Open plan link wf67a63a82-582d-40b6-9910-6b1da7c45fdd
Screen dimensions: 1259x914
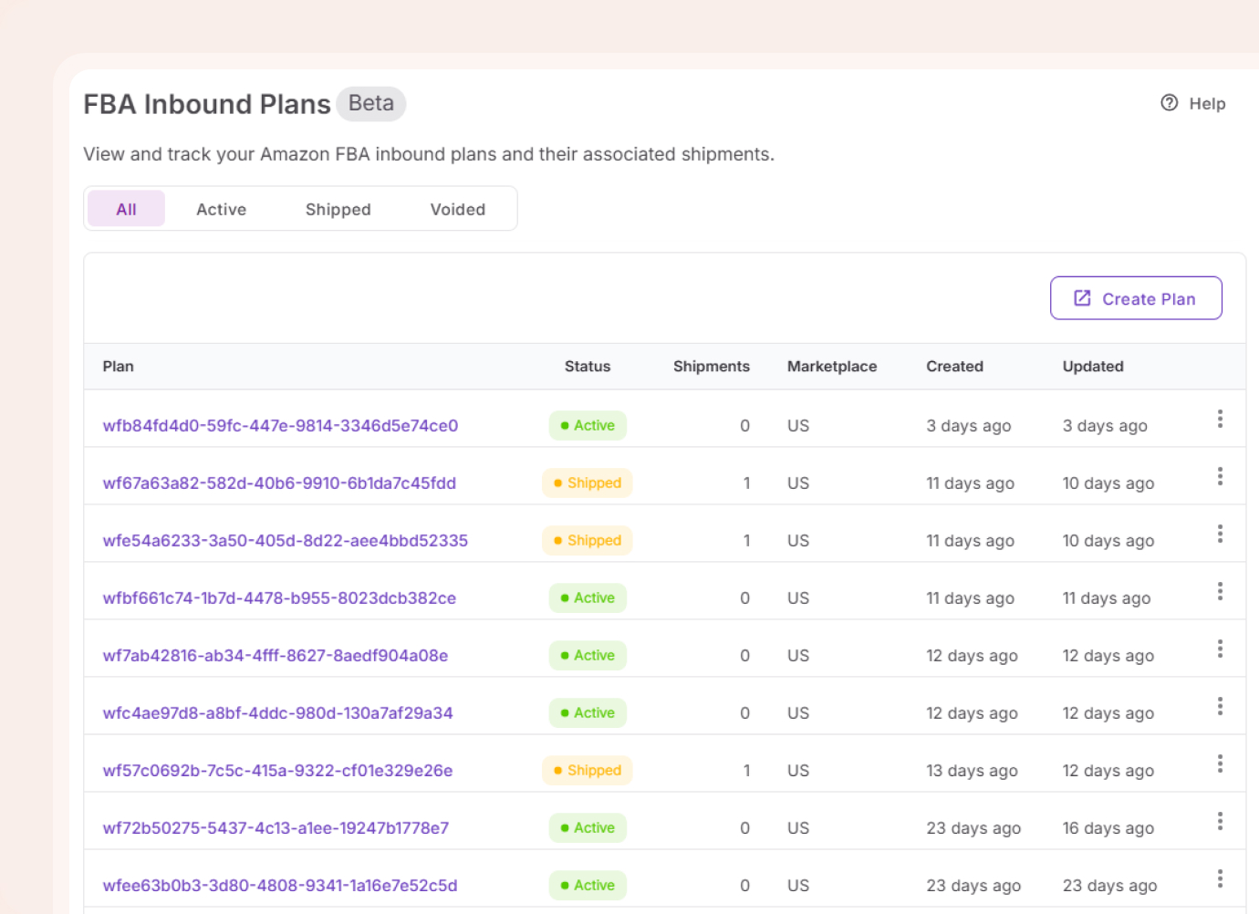pos(279,483)
